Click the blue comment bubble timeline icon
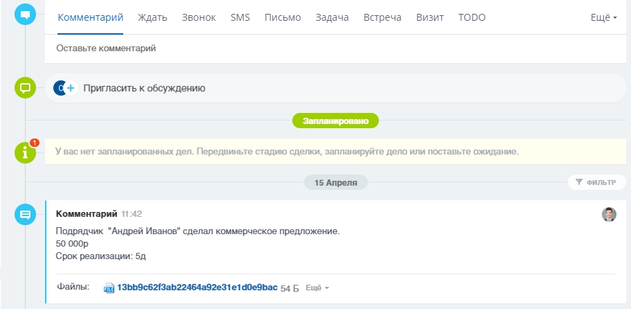631x309 pixels. click(26, 14)
